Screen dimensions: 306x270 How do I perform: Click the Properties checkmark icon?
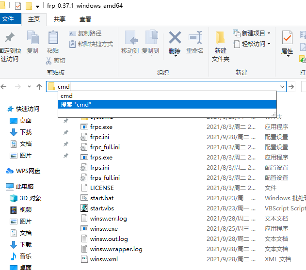coord(287,37)
